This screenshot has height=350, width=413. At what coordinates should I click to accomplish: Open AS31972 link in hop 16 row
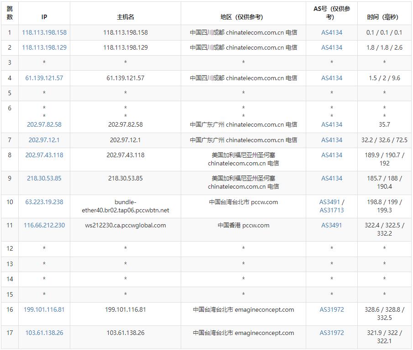click(x=332, y=309)
